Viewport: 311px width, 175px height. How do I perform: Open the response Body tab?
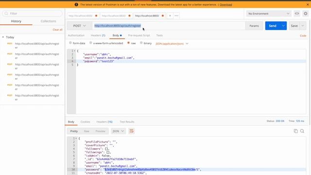tap(71, 122)
